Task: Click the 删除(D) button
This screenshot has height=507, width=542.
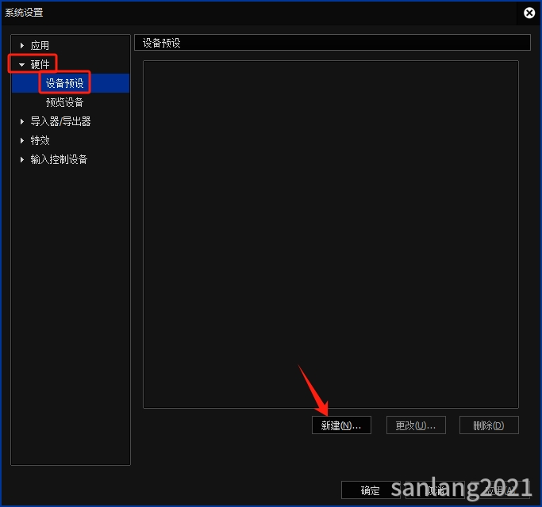Action: click(488, 425)
